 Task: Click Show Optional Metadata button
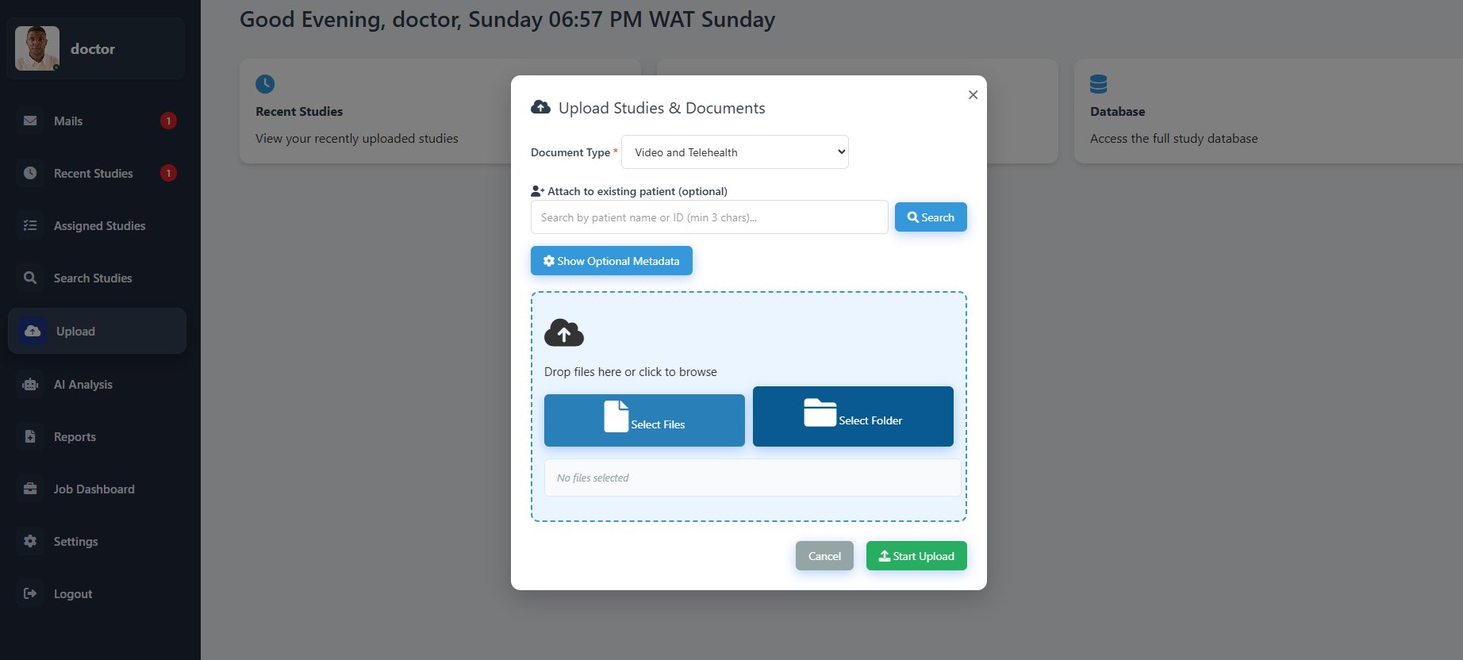point(612,261)
